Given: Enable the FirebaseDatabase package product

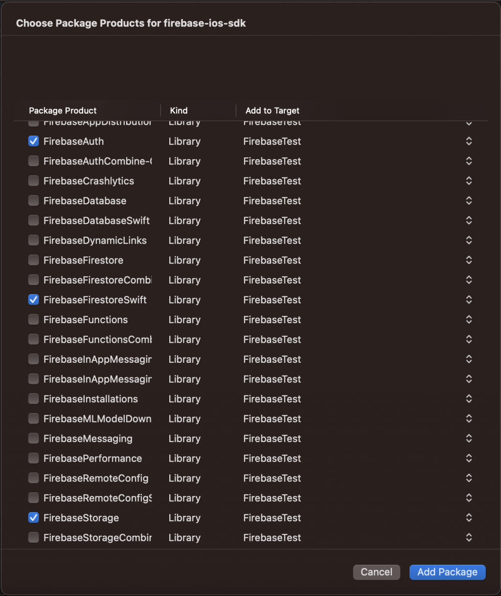Looking at the screenshot, I should point(33,201).
